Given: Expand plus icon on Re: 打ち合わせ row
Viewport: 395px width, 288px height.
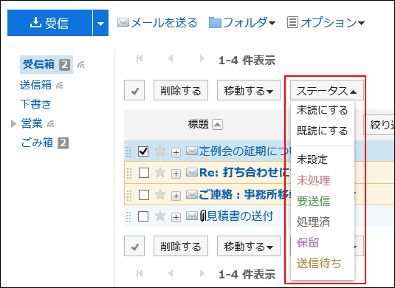Looking at the screenshot, I should click(x=176, y=174).
